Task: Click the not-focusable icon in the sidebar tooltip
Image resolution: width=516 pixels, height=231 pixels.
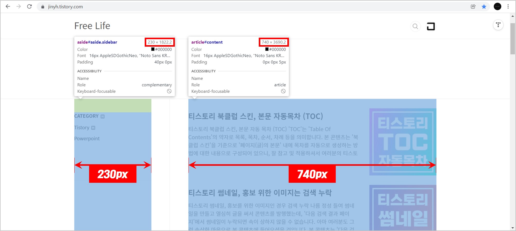Action: (x=169, y=91)
